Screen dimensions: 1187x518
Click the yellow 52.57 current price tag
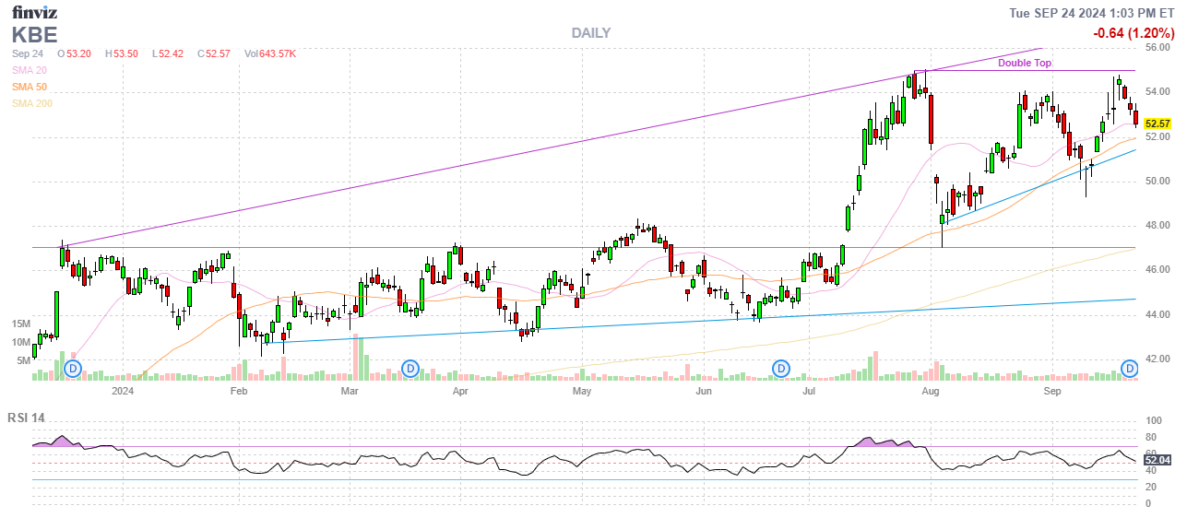coord(1157,124)
